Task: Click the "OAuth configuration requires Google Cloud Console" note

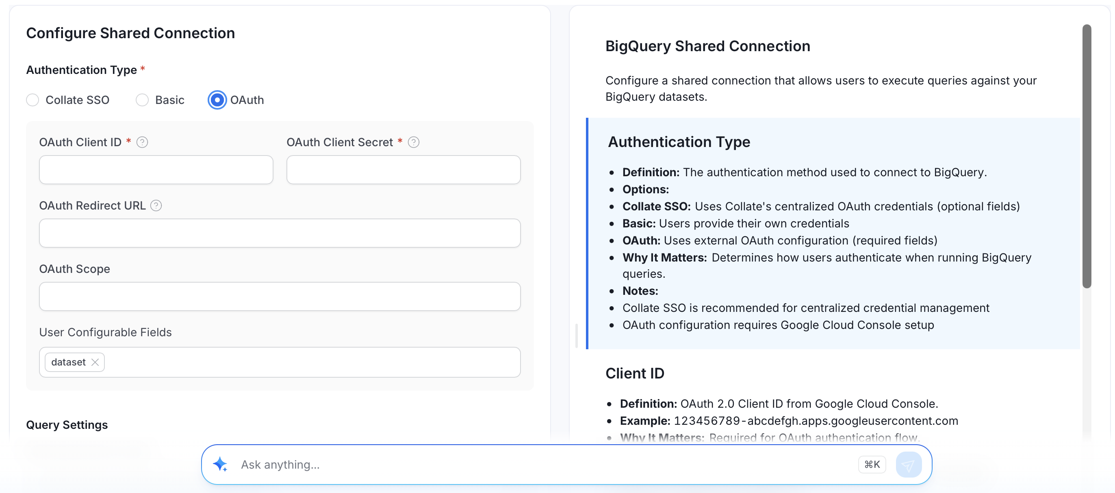Action: [778, 325]
